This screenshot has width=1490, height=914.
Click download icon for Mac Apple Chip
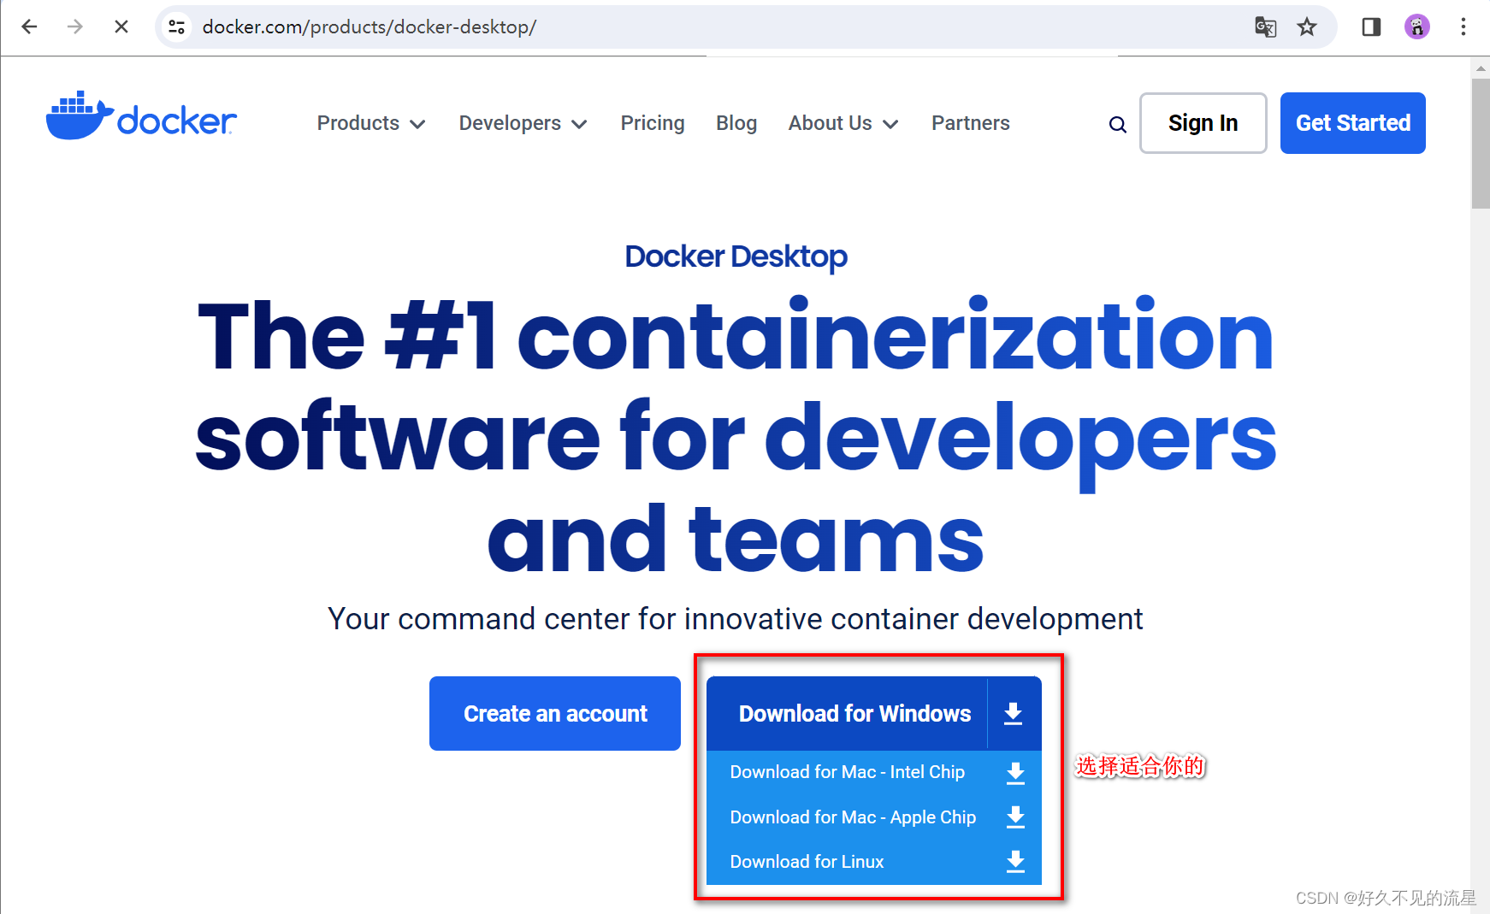(1015, 817)
